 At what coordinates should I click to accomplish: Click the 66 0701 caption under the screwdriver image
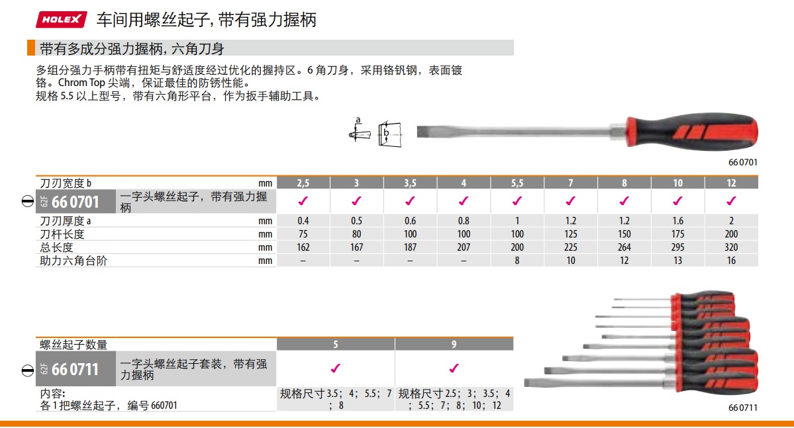(743, 162)
